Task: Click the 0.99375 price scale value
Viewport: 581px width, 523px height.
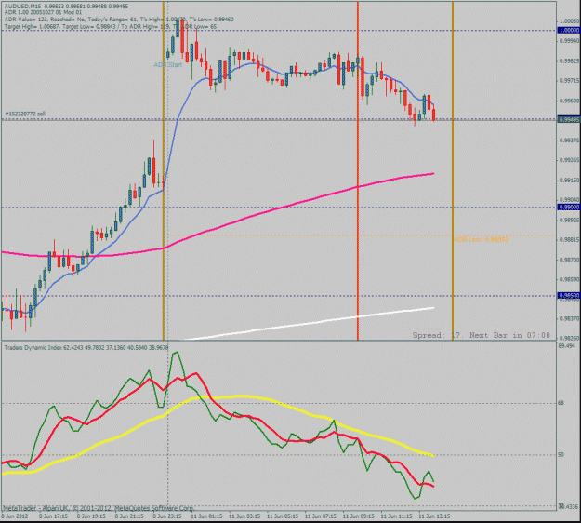Action: (570, 141)
